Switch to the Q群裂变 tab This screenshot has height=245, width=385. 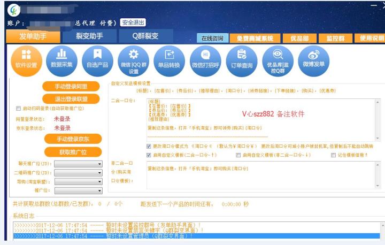click(x=145, y=36)
